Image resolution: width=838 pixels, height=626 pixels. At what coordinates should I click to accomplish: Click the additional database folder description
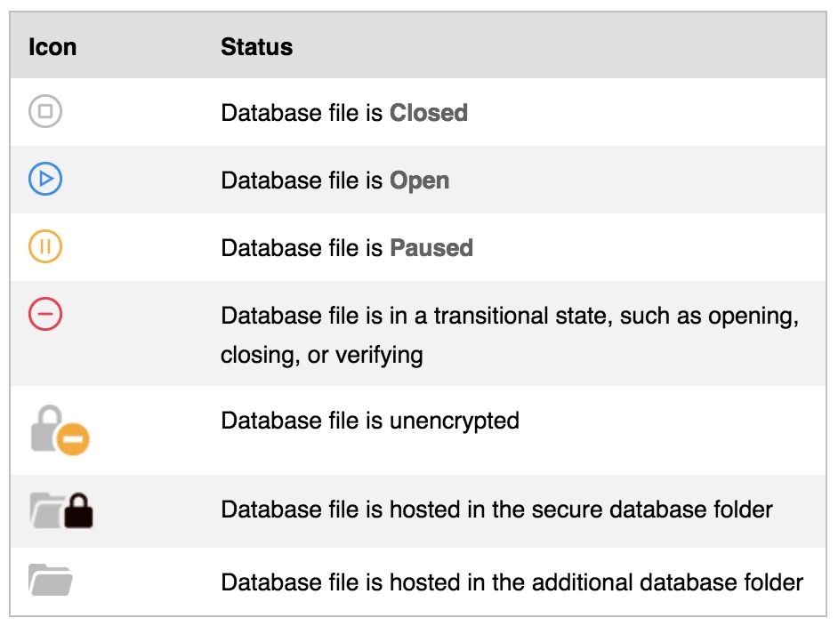point(512,582)
